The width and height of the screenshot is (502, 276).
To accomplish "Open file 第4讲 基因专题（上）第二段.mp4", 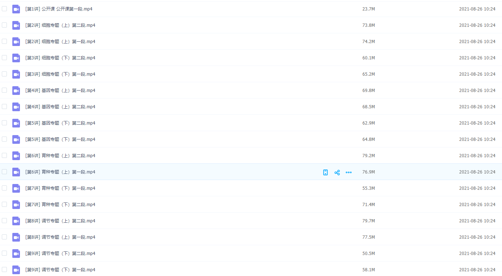I will 60,107.
